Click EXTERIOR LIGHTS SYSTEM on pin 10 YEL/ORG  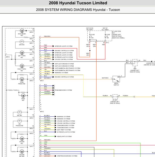tap(64, 57)
